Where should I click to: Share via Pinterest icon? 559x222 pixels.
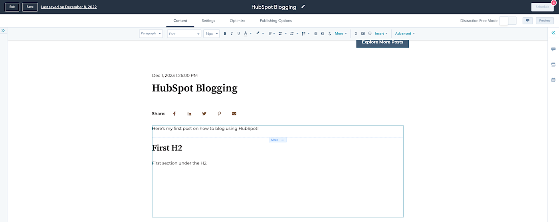click(219, 114)
